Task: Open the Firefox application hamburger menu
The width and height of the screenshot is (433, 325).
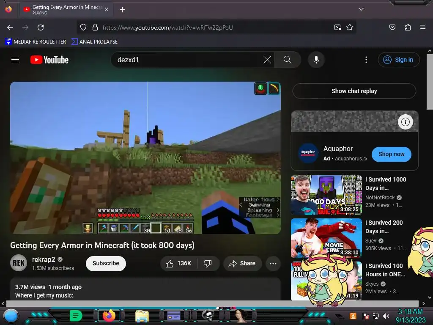Action: tap(422, 27)
